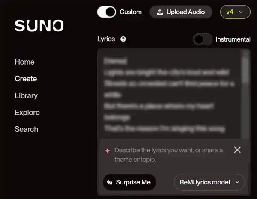Toggle the Custom mode switch
The width and height of the screenshot is (257, 199).
point(106,12)
